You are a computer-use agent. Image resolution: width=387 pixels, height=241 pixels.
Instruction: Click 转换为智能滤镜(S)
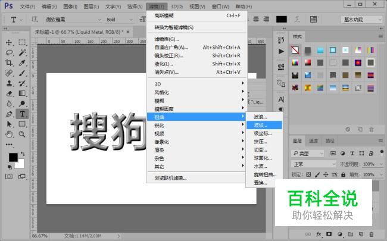196,27
